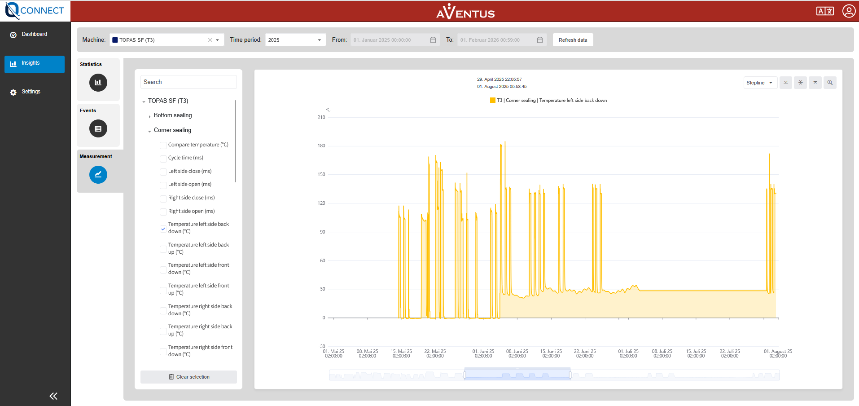859x406 pixels.
Task: Open the Stepline chart type dropdown
Action: coord(760,83)
